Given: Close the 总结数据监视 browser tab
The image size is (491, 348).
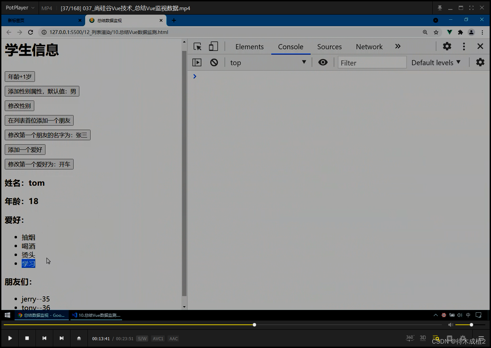Looking at the screenshot, I should (161, 20).
